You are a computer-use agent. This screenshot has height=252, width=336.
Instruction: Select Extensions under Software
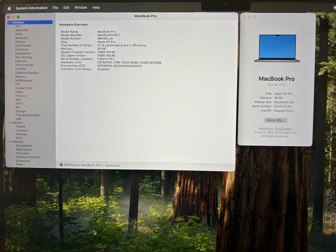click(x=23, y=161)
